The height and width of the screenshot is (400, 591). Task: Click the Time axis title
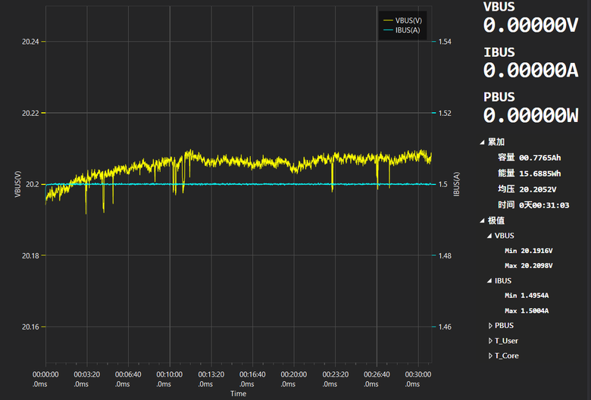click(x=238, y=394)
